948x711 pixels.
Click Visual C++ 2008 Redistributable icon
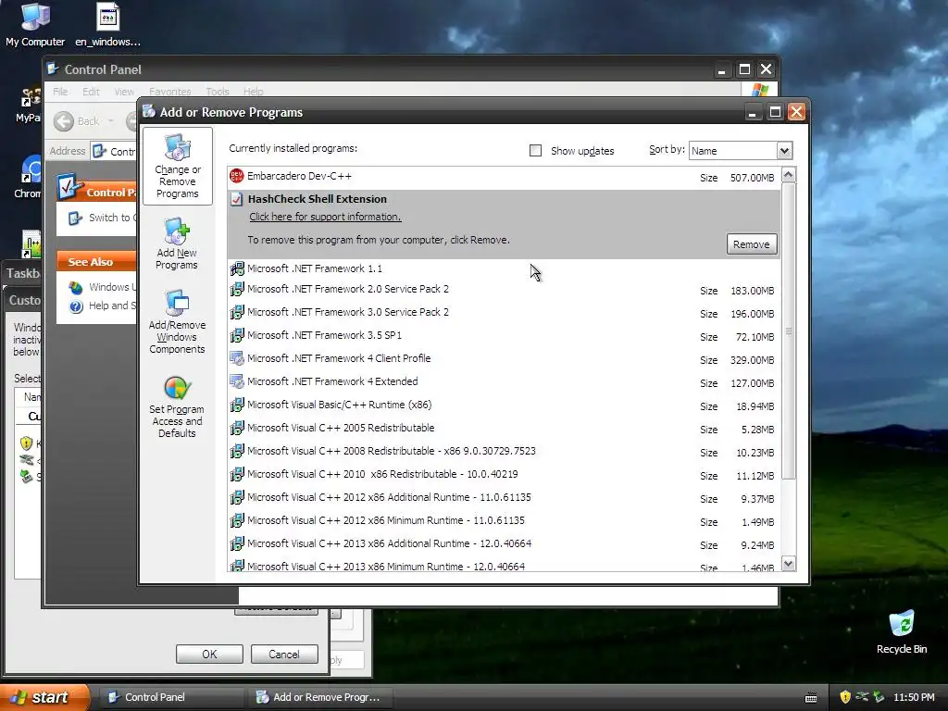point(237,451)
